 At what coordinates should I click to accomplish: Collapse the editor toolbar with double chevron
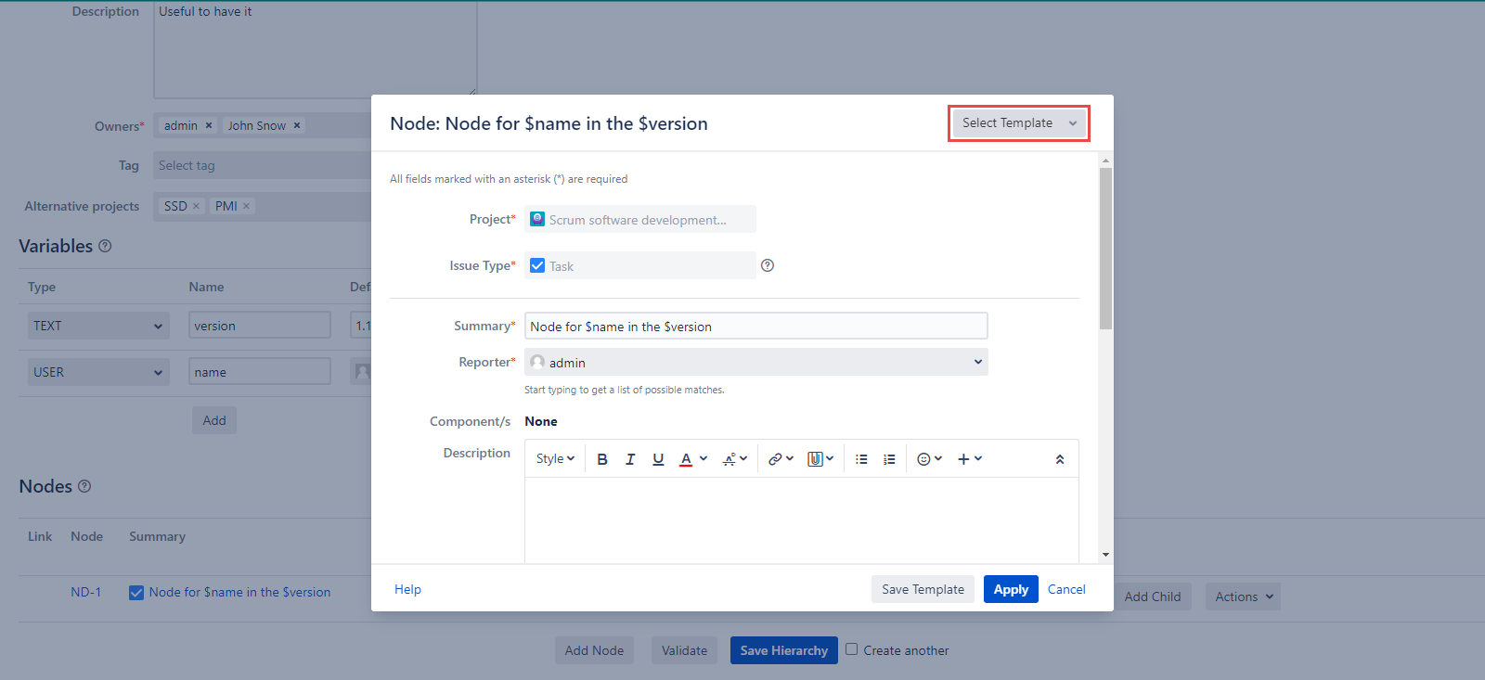(1060, 459)
